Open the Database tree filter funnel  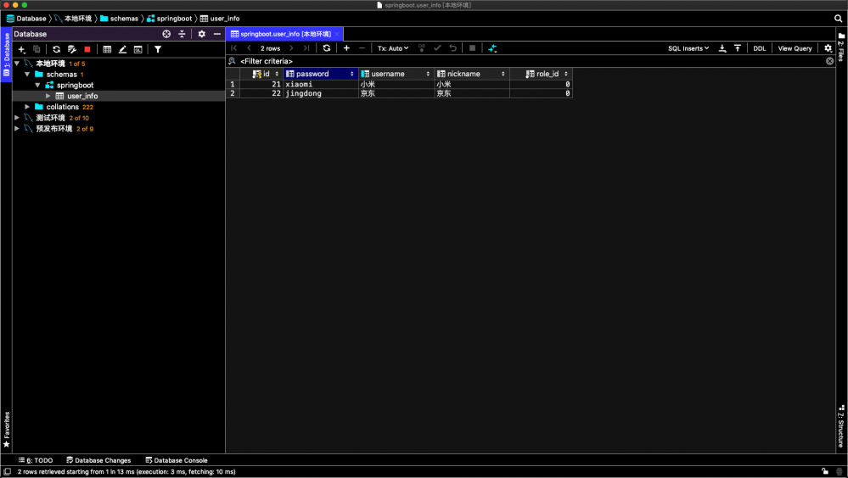[x=158, y=49]
